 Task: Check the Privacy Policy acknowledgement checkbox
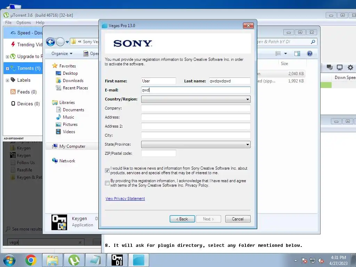pos(107,183)
